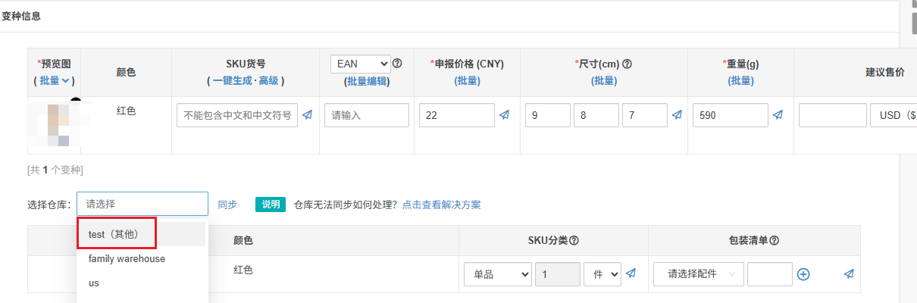This screenshot has width=917, height=303.
Task: Click the paper-plane icon beside SKU货号 input
Action: pyautogui.click(x=307, y=115)
